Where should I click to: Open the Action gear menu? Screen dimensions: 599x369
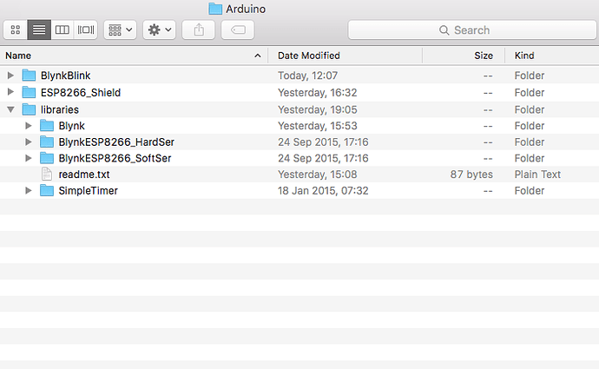160,30
